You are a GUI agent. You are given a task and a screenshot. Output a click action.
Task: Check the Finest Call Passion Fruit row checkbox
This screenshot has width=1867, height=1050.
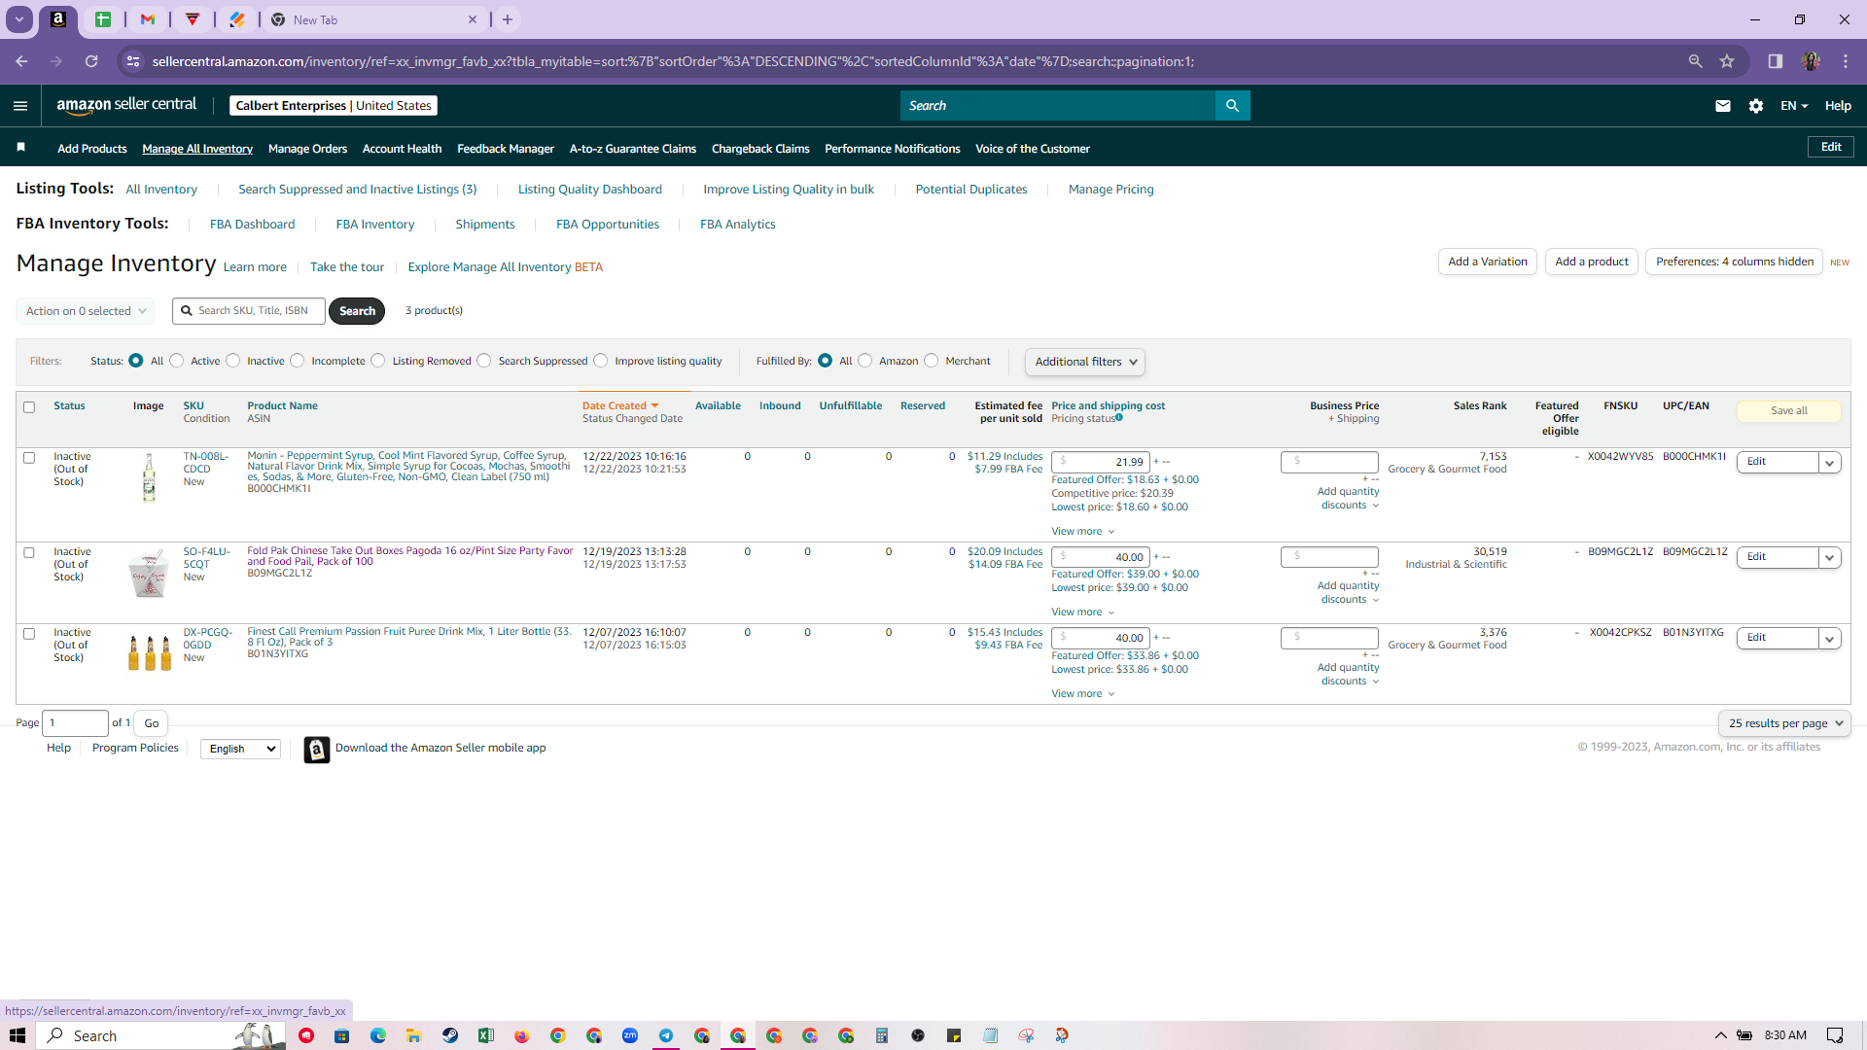click(29, 634)
